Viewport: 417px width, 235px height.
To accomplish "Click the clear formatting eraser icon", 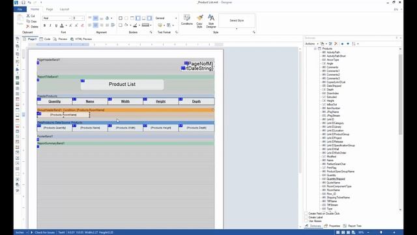I will click(82, 25).
